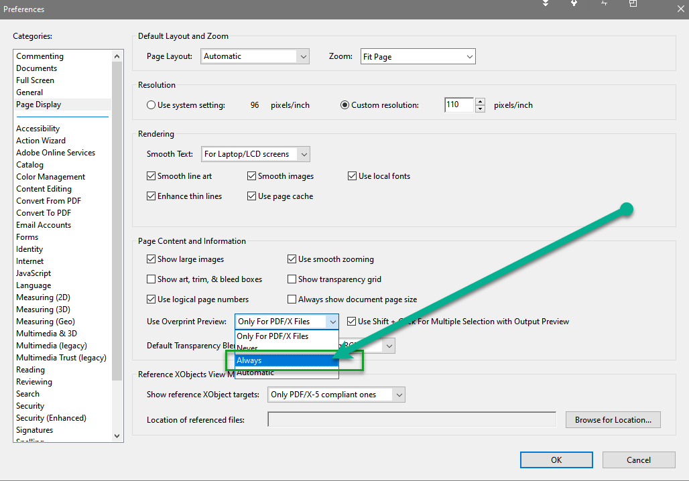Increase custom resolution with the up arrow

(480, 101)
